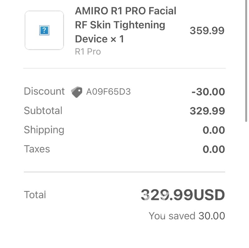Click the taxes amount 0.00
This screenshot has width=249, height=248.
[x=214, y=149]
